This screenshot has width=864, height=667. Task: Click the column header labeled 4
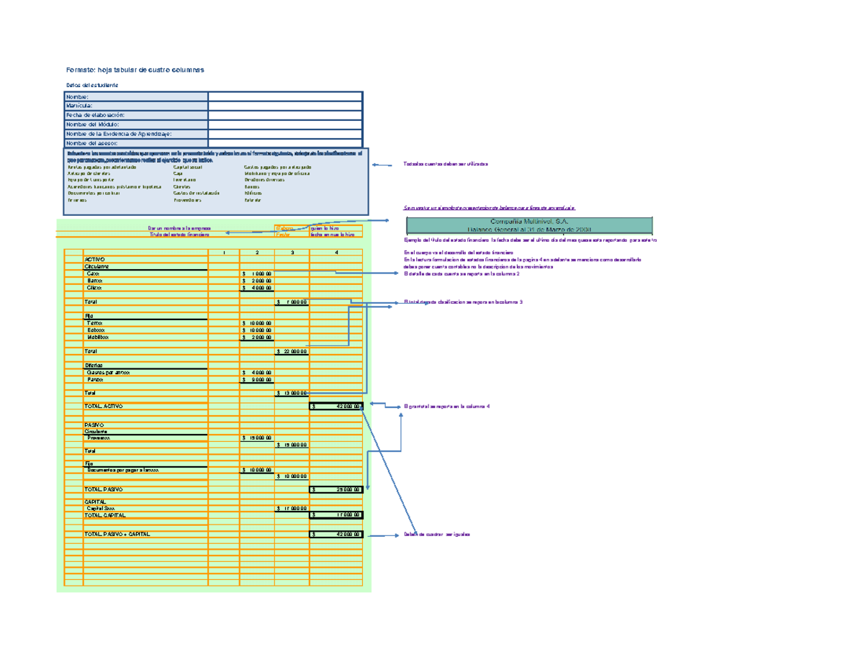point(336,250)
